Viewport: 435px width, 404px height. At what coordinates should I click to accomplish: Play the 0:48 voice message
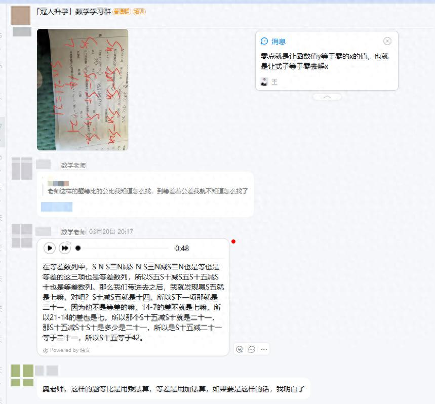click(50, 248)
